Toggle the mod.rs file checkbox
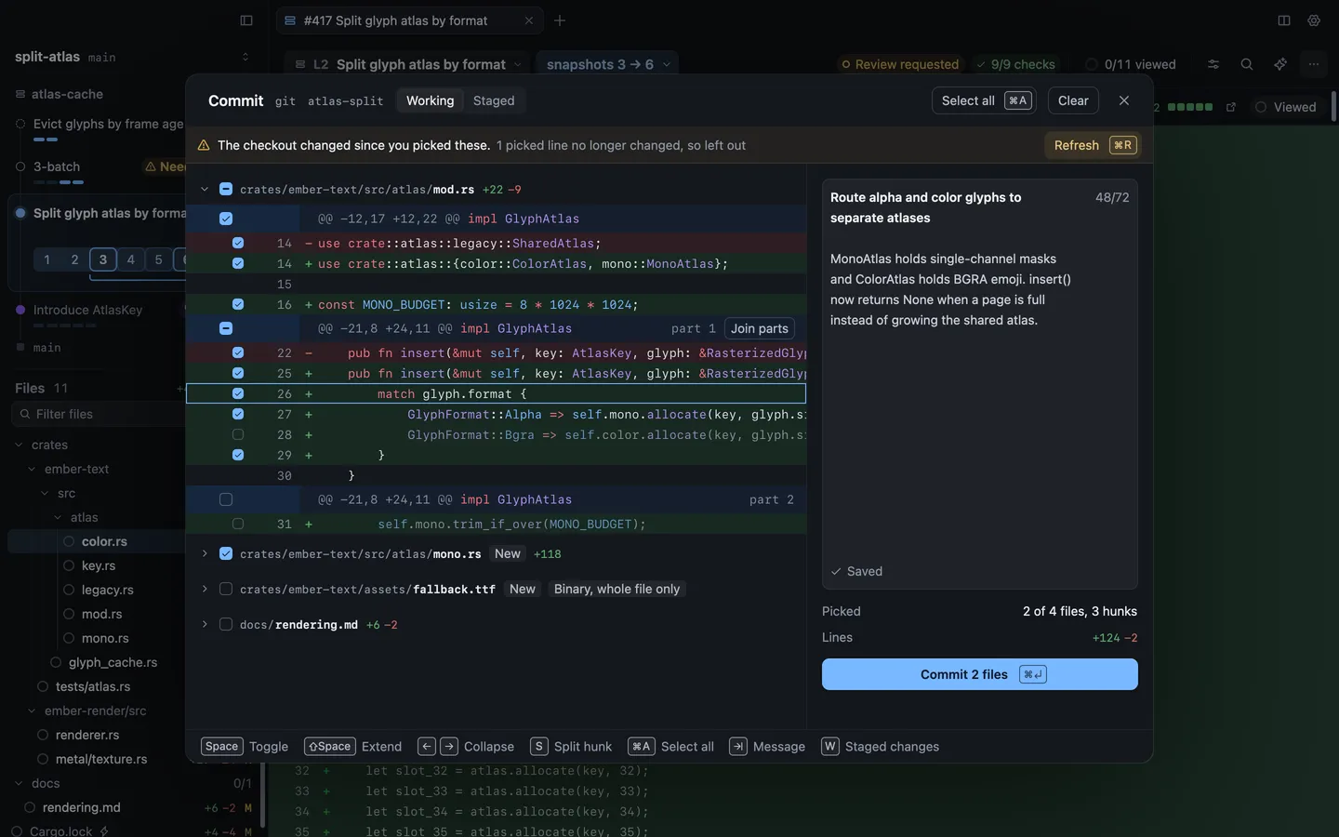The width and height of the screenshot is (1339, 837). (226, 189)
